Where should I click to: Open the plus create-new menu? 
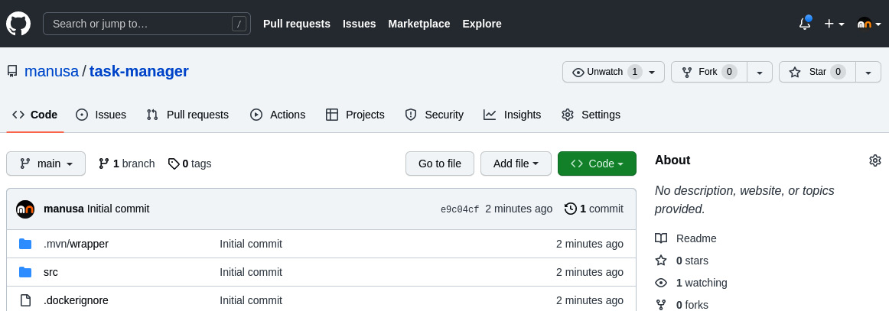[834, 24]
